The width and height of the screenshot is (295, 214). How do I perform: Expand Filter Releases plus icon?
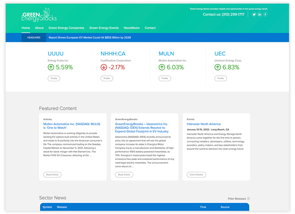point(248,199)
